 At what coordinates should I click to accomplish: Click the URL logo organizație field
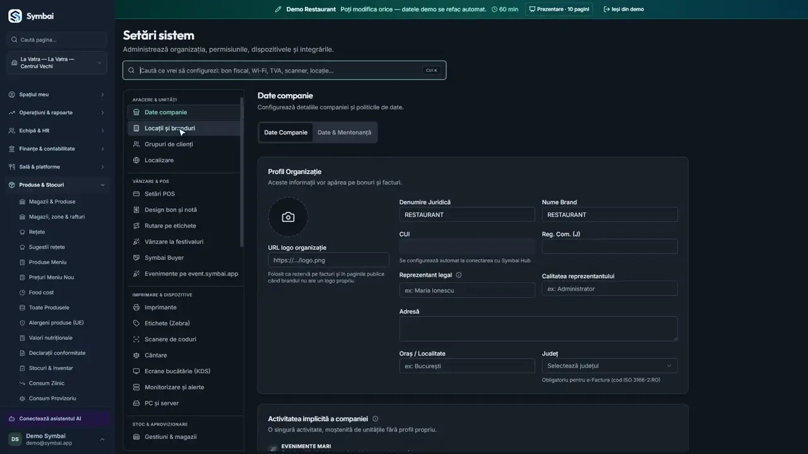pos(328,260)
